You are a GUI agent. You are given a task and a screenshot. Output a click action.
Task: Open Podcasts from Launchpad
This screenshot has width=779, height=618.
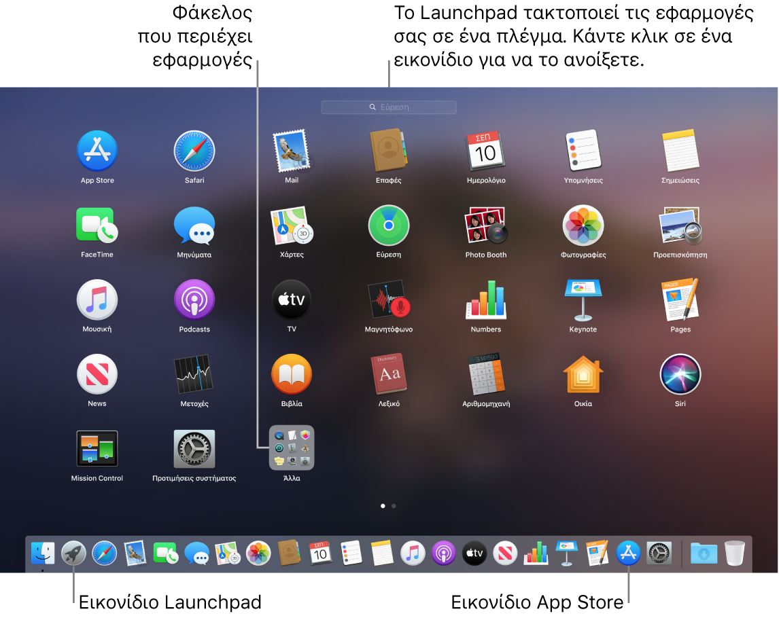coord(194,300)
